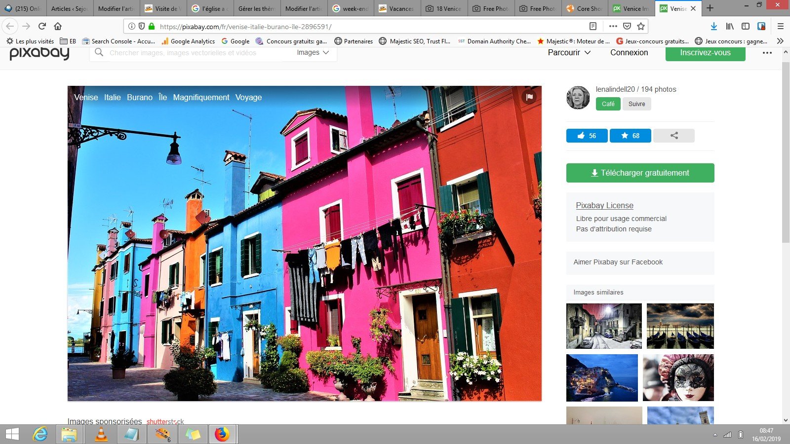This screenshot has height=444, width=790.
Task: Follow lenalindell20 with Suivre button
Action: pyautogui.click(x=636, y=104)
